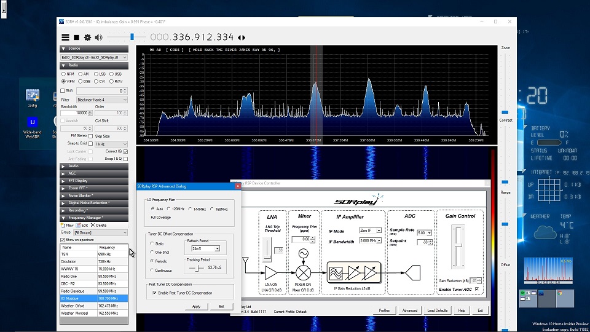The height and width of the screenshot is (332, 590).
Task: Expand the Audio panel
Action: tap(93, 166)
